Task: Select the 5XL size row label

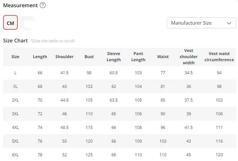Action: coord(15,141)
